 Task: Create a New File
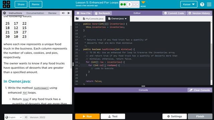pyautogui.click(x=84, y=13)
